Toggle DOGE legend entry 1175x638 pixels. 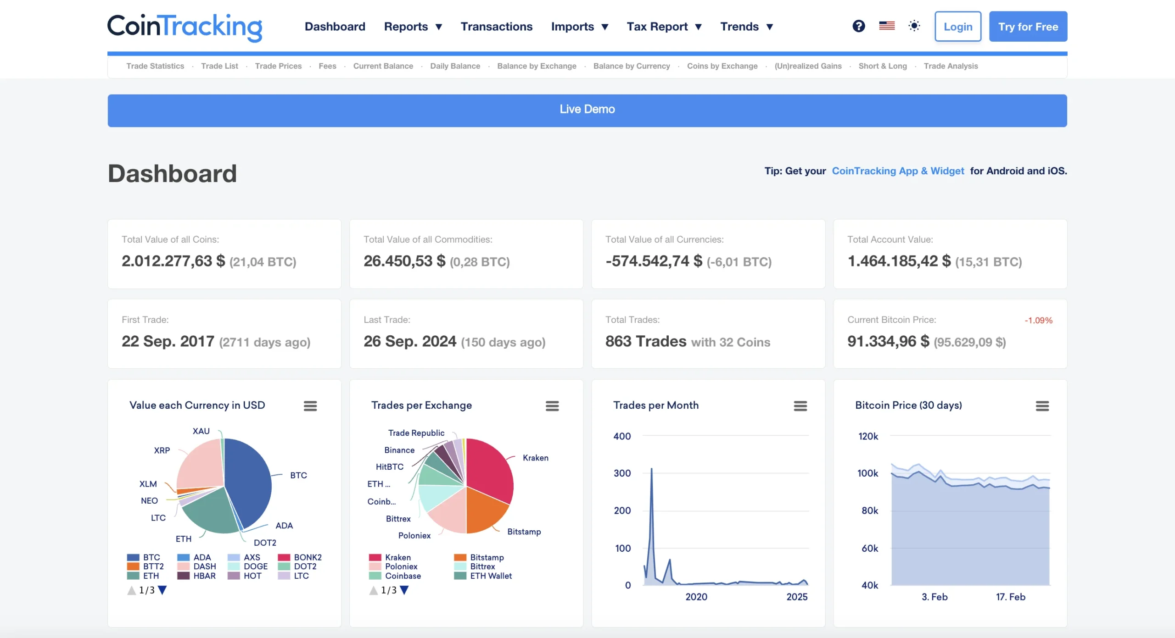click(x=248, y=566)
